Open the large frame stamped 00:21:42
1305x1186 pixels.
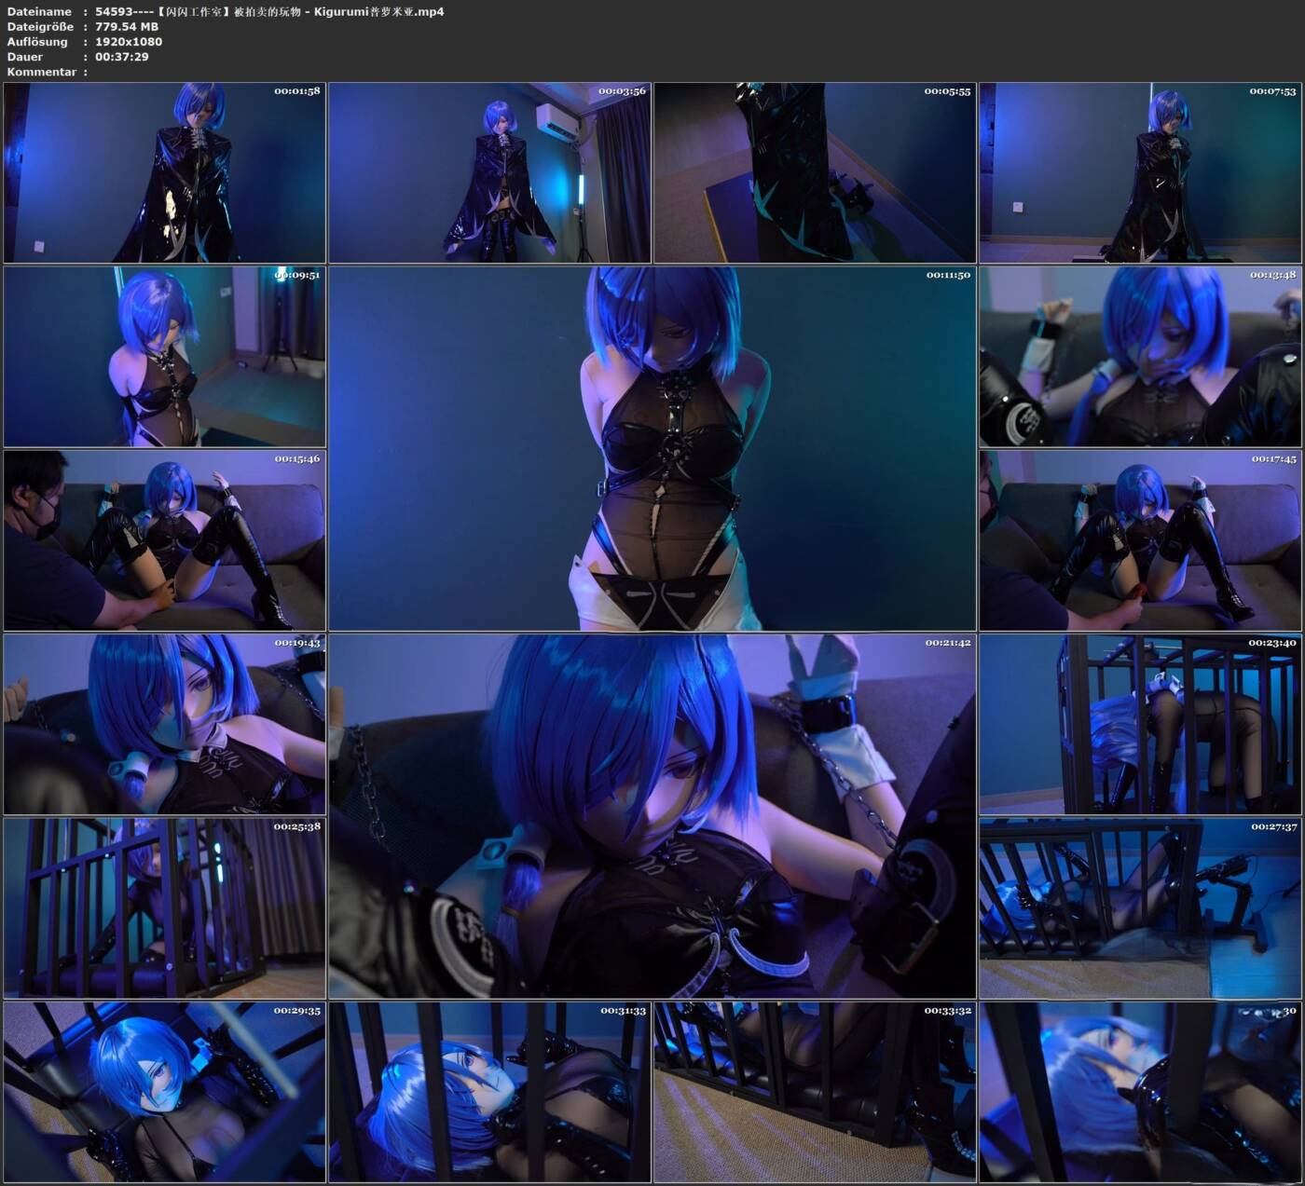pos(652,816)
